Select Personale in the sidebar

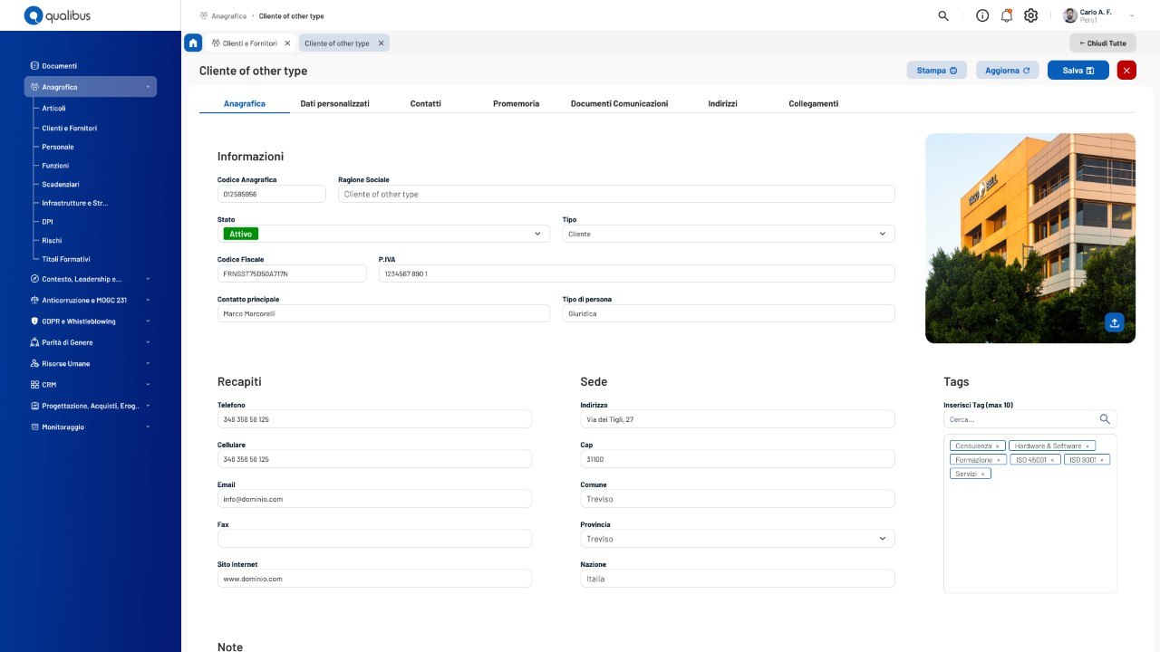coord(58,147)
